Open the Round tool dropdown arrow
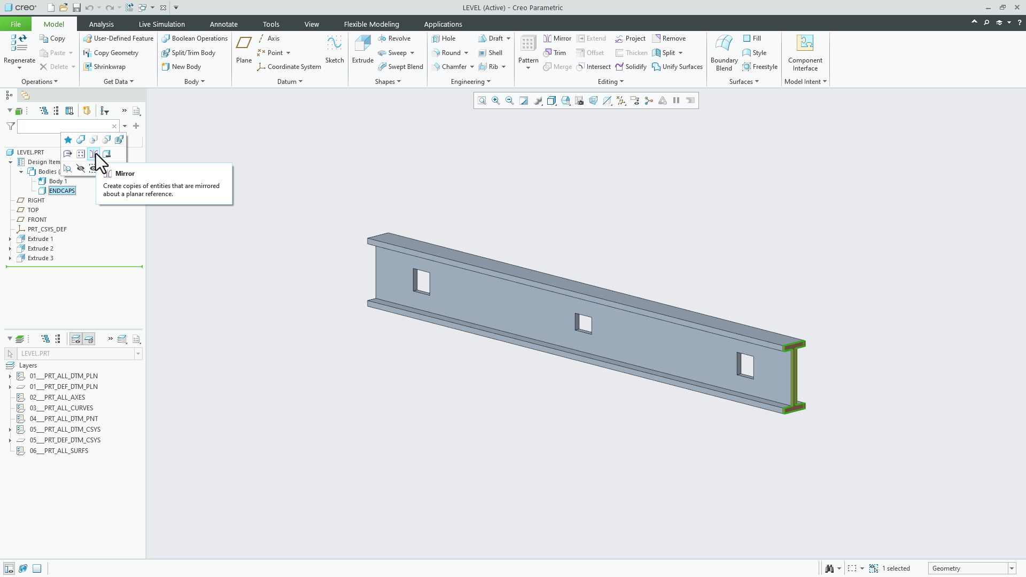This screenshot has height=577, width=1026. (x=467, y=53)
